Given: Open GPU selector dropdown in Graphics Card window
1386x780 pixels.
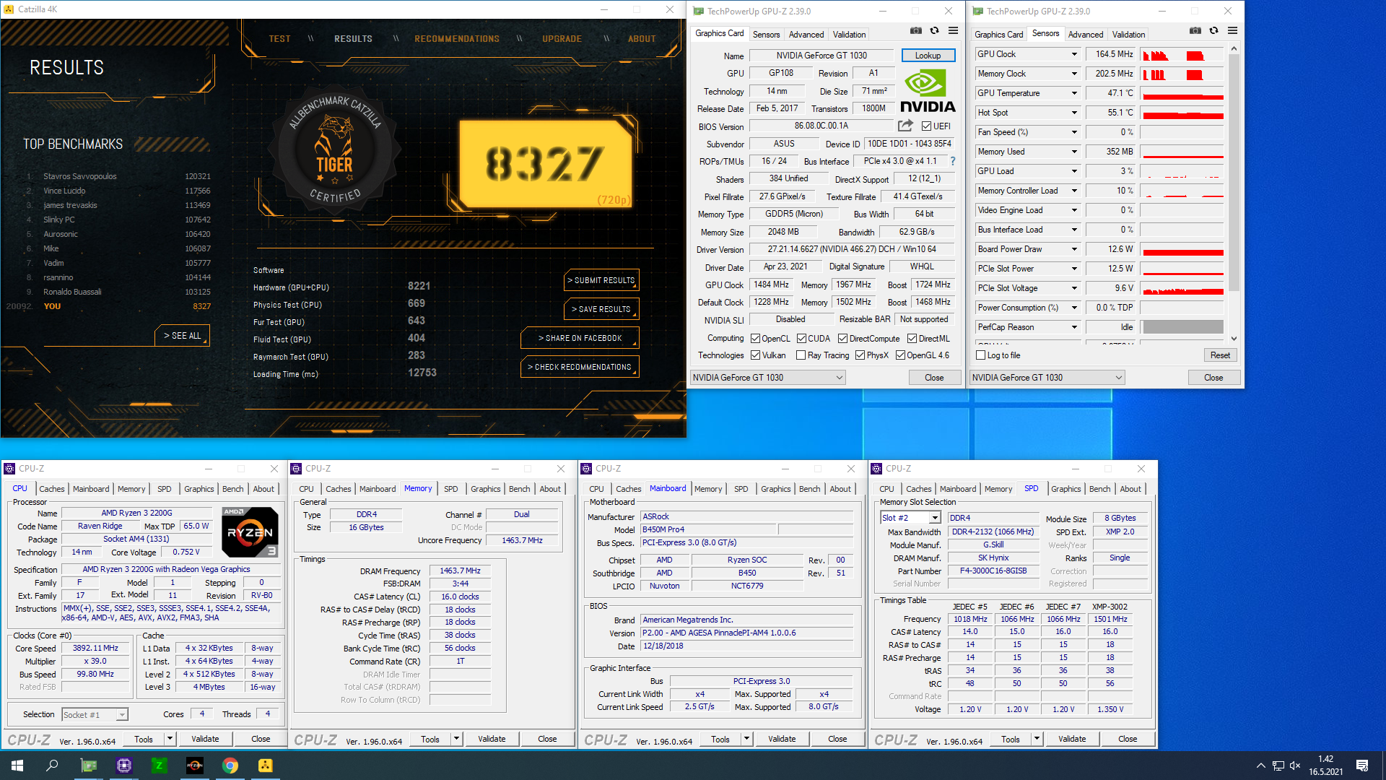Looking at the screenshot, I should (768, 378).
